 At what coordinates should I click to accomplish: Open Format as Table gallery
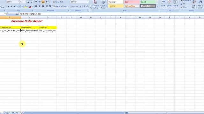coord(103,4)
